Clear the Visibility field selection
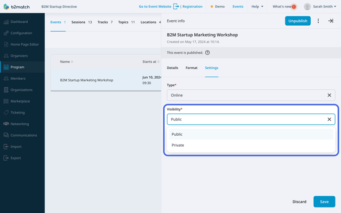Viewport: 341px width, 213px height. [x=329, y=119]
